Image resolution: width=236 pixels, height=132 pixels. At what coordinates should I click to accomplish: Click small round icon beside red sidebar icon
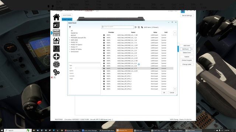click(55, 77)
